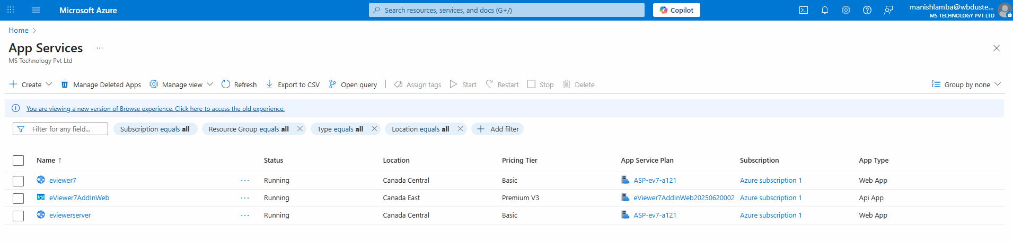Open Cloud Shell from the top bar

(804, 10)
